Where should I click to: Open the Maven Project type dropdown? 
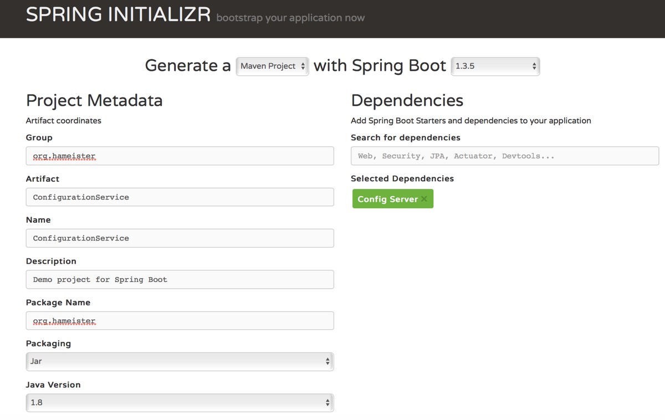pyautogui.click(x=272, y=66)
